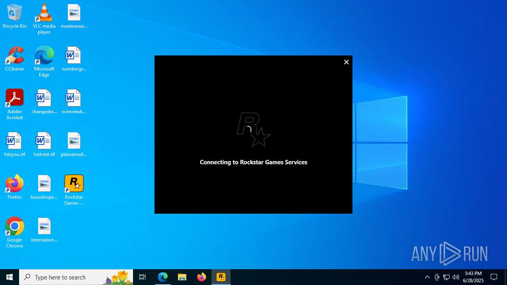Close the Rockstar Games Launcher splash window

click(346, 62)
